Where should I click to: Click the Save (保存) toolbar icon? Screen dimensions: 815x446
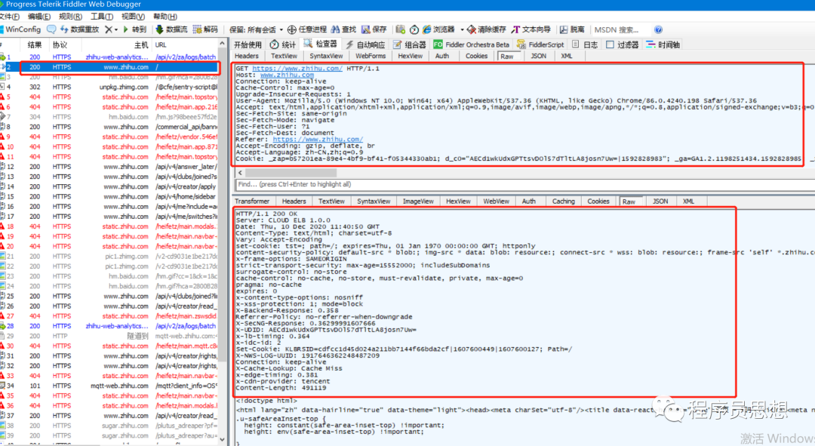pos(366,29)
